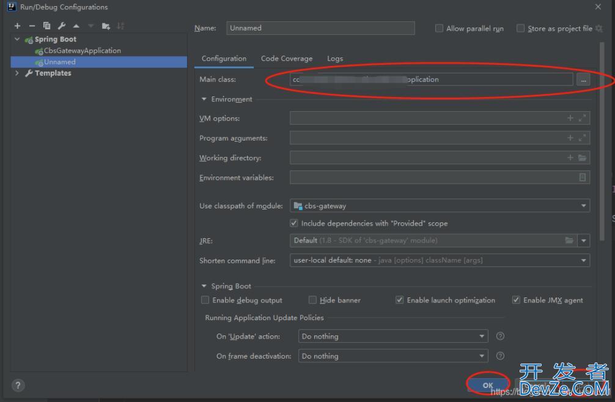Toggle Enable JMX agent checkbox
Viewport: 615px width, 402px height.
(516, 300)
